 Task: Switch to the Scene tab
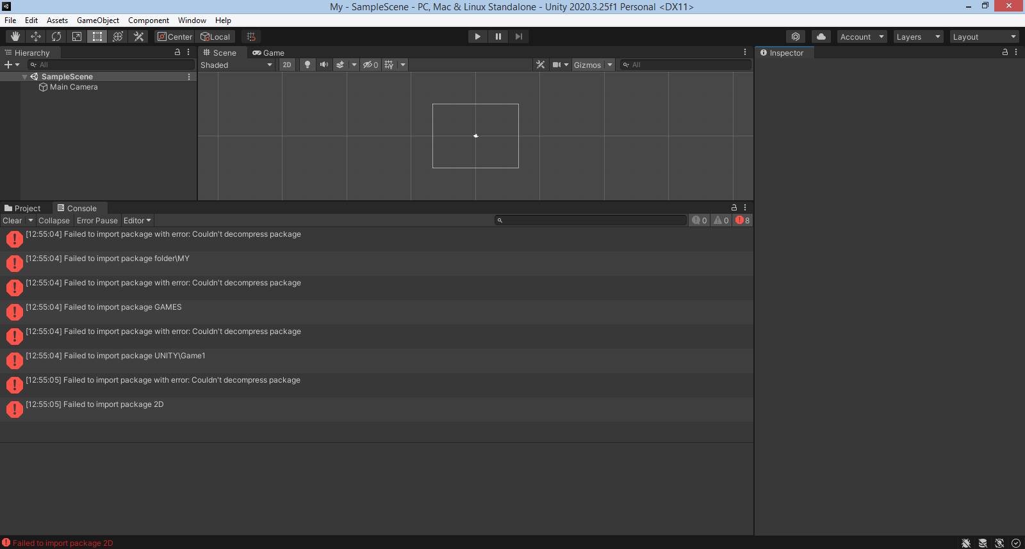tap(220, 52)
